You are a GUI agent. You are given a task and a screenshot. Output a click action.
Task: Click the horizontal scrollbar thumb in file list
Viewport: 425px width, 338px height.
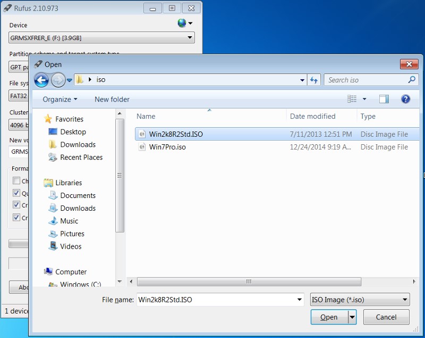pos(249,282)
